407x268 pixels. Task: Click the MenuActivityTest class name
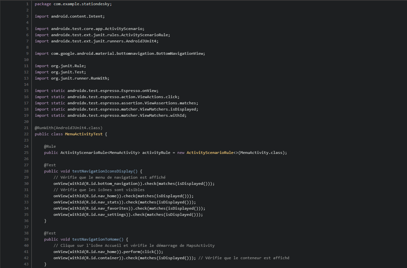84,134
